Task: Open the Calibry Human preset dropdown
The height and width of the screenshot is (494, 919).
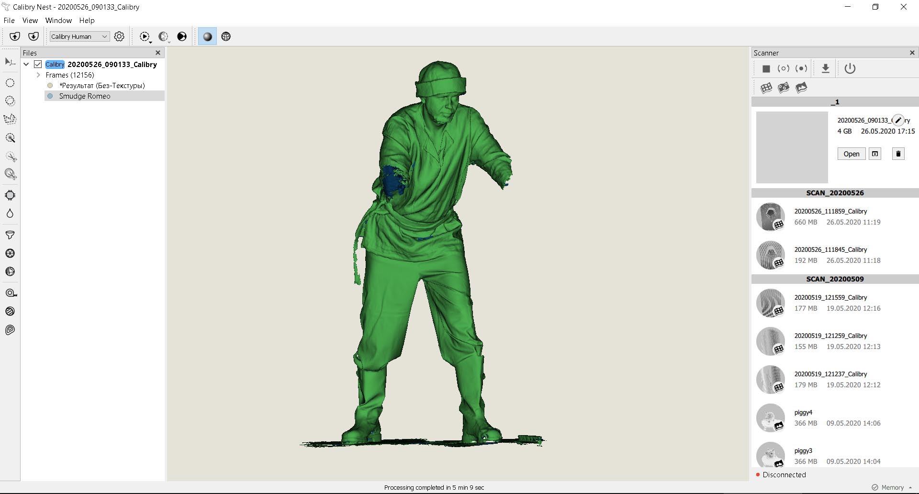Action: (x=79, y=36)
